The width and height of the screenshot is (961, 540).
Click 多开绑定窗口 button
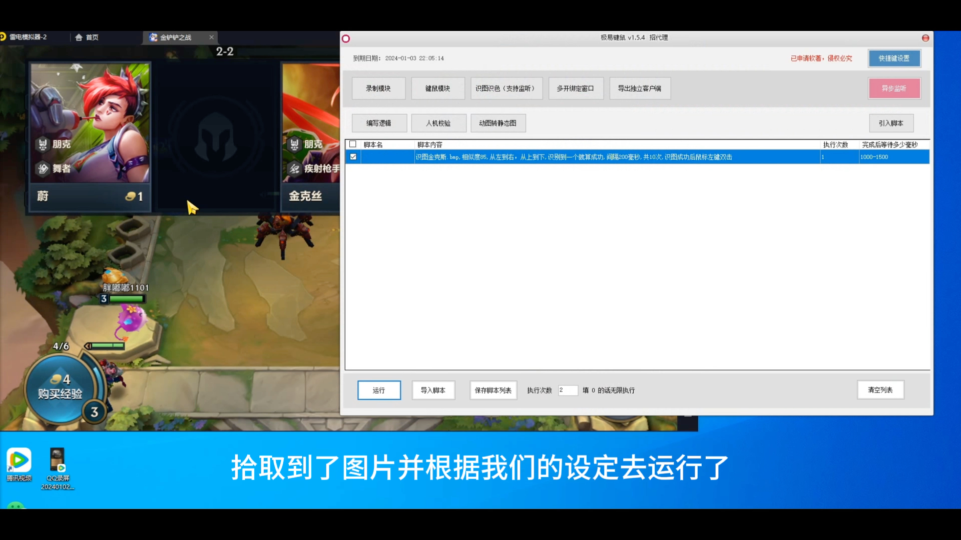coord(576,88)
